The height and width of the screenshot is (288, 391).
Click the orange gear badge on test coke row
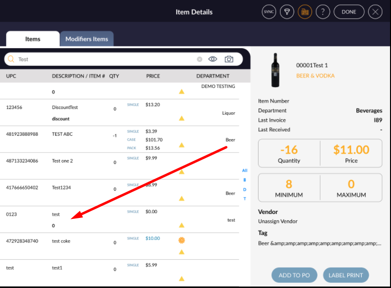(182, 240)
